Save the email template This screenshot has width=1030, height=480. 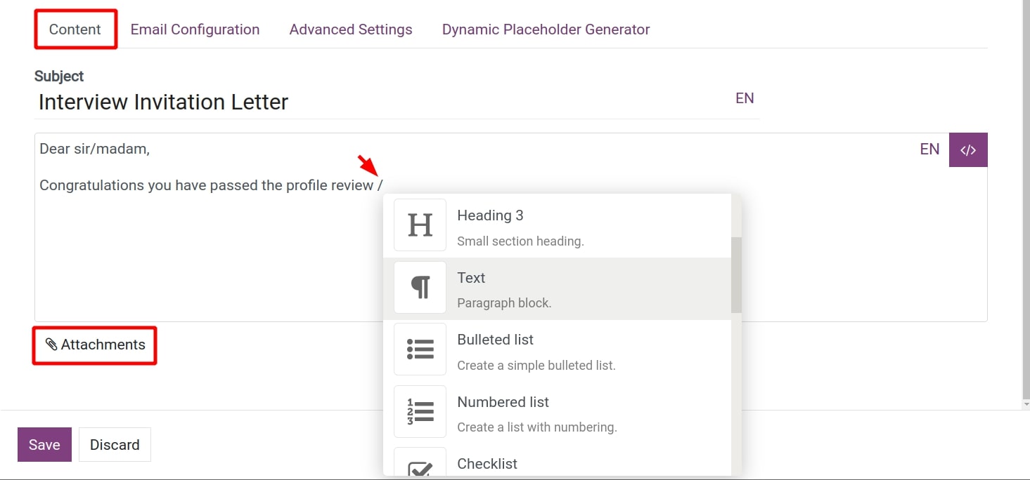tap(44, 445)
